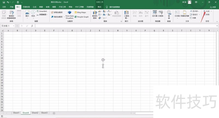This screenshot has width=219, height=118.
Task: Open the user account avatar 林际
Action: coord(189,2)
